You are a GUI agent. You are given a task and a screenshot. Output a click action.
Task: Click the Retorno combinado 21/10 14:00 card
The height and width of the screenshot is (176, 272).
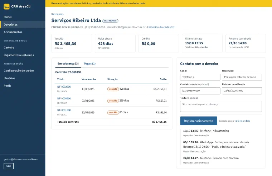click(x=246, y=43)
